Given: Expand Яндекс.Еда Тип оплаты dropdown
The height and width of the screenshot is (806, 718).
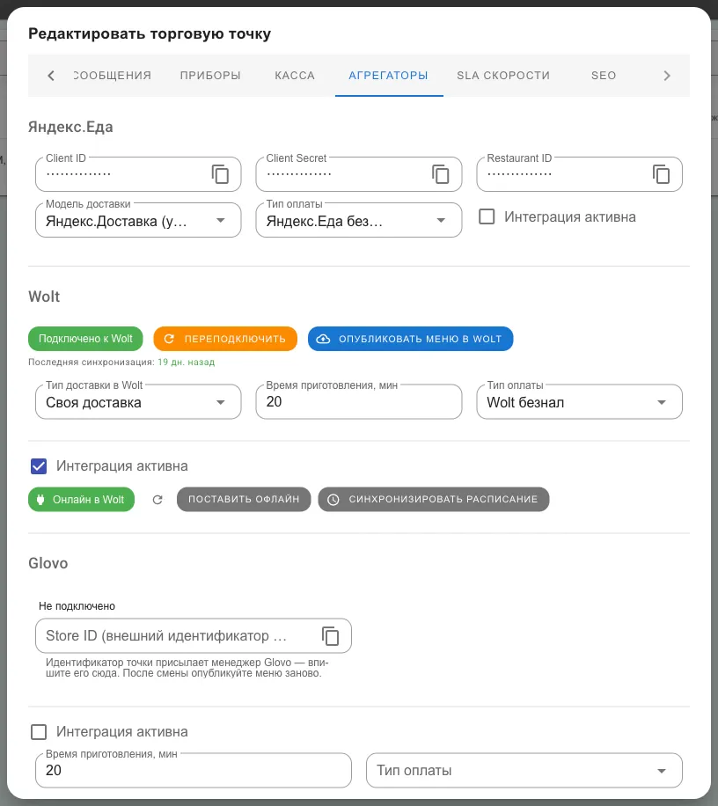Looking at the screenshot, I should (x=359, y=221).
